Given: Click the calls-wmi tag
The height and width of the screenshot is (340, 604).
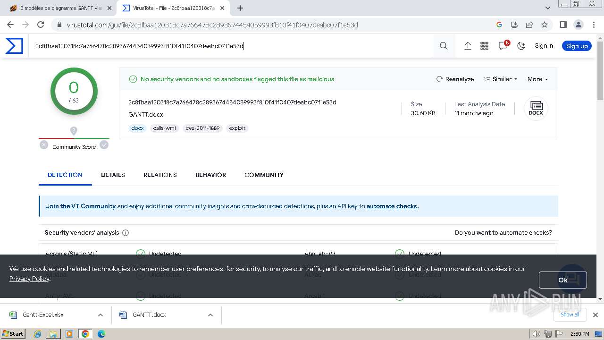Looking at the screenshot, I should click(x=164, y=128).
